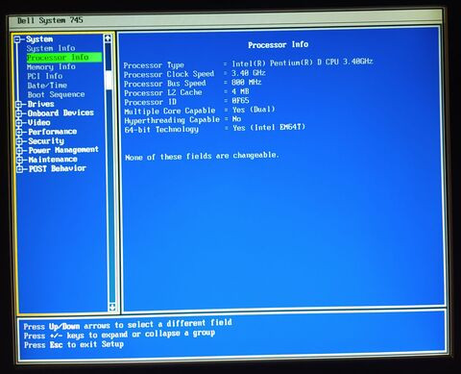This screenshot has height=374, width=461.
Task: Click the Yes (Dual) value
Action: click(254, 110)
